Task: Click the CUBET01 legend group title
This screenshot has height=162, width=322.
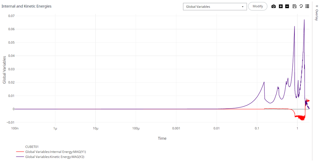Action: point(32,147)
